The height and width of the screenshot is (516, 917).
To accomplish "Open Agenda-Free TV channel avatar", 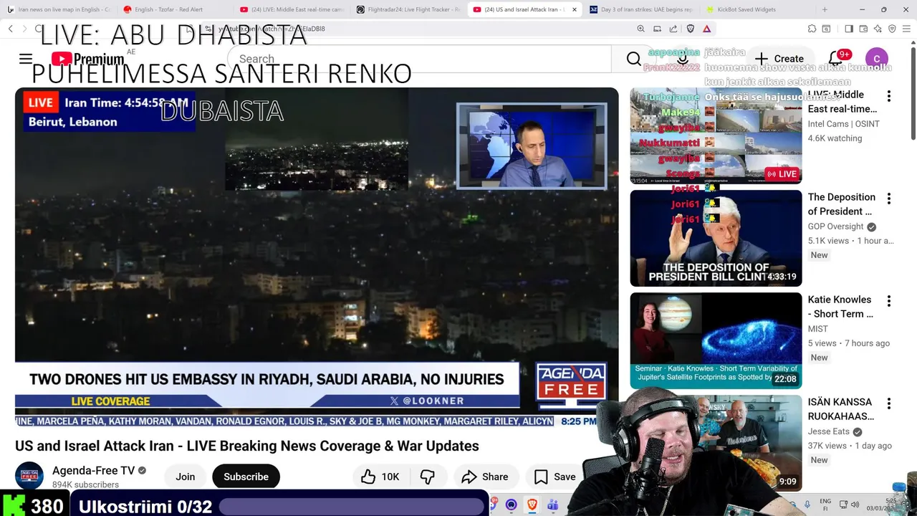I will [29, 476].
